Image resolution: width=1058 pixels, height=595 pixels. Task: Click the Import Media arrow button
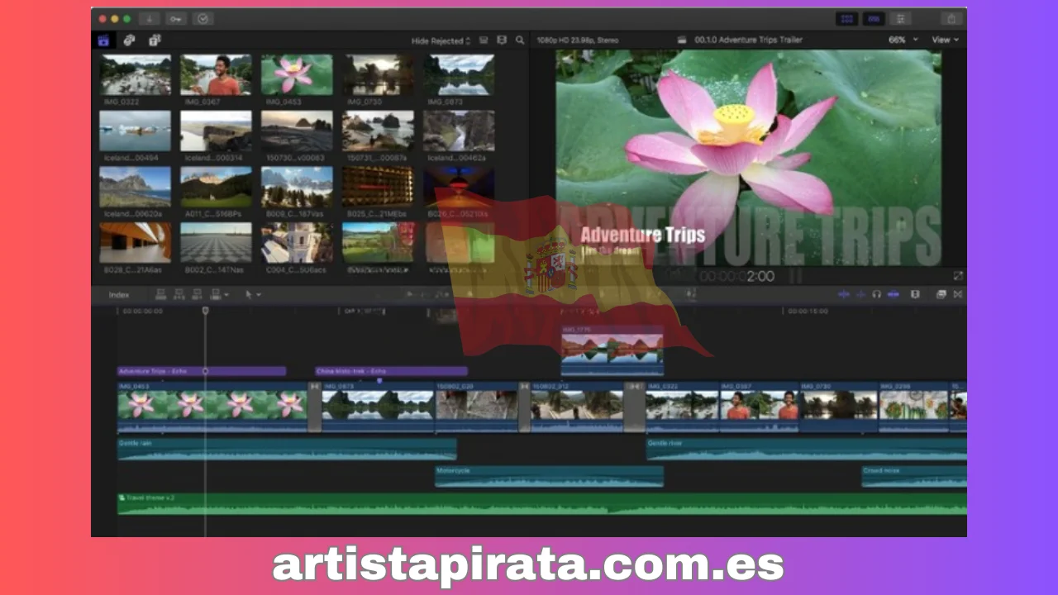150,18
